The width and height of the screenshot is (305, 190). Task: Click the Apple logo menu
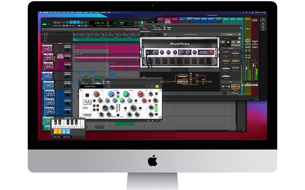pyautogui.click(x=40, y=12)
